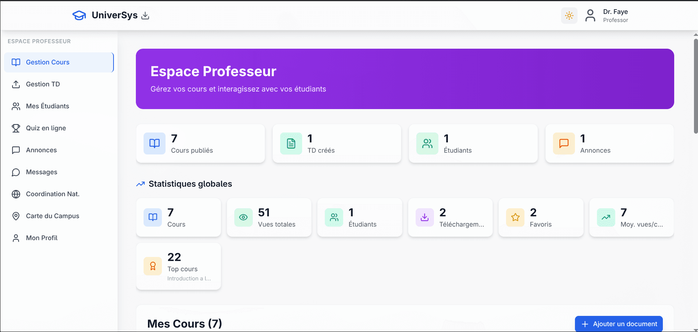698x332 pixels.
Task: Click the award ribbon icon on Top cours
Action: click(153, 266)
